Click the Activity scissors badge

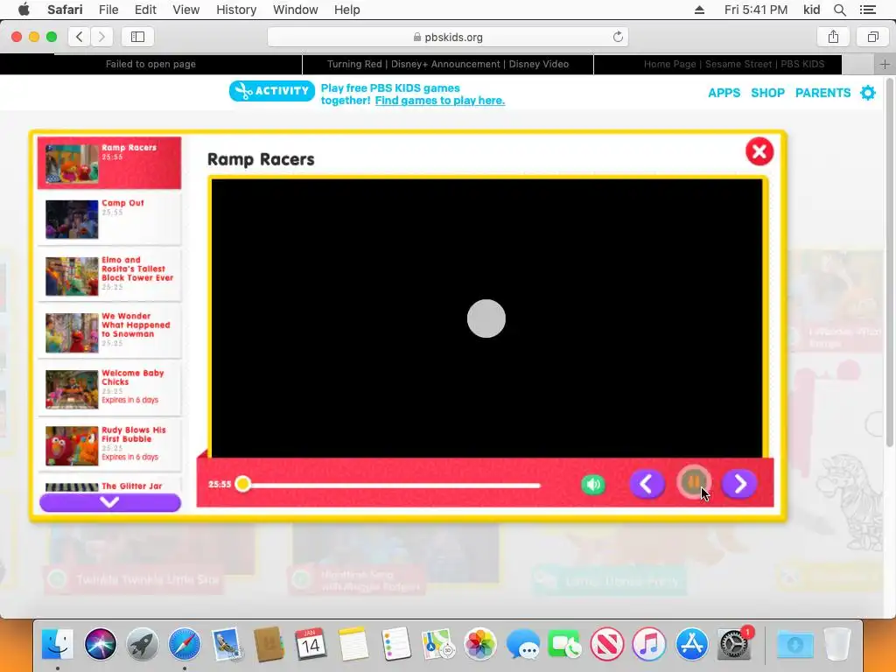(272, 91)
